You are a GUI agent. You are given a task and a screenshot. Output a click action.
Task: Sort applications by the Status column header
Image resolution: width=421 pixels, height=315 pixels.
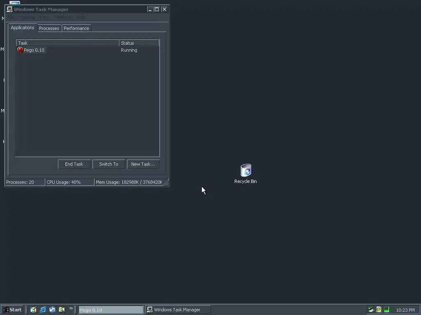click(139, 43)
